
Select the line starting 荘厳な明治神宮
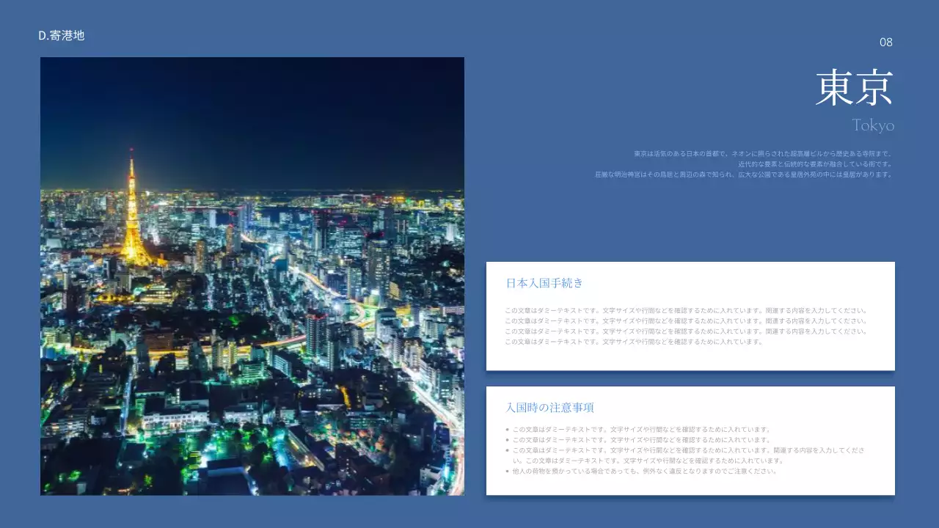pos(743,175)
